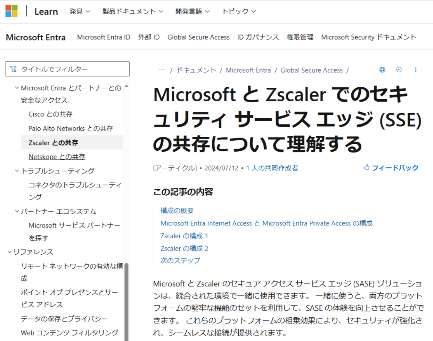Jump to Zscaler の構成 1
Viewport: 433px width, 341px height.
184,236
